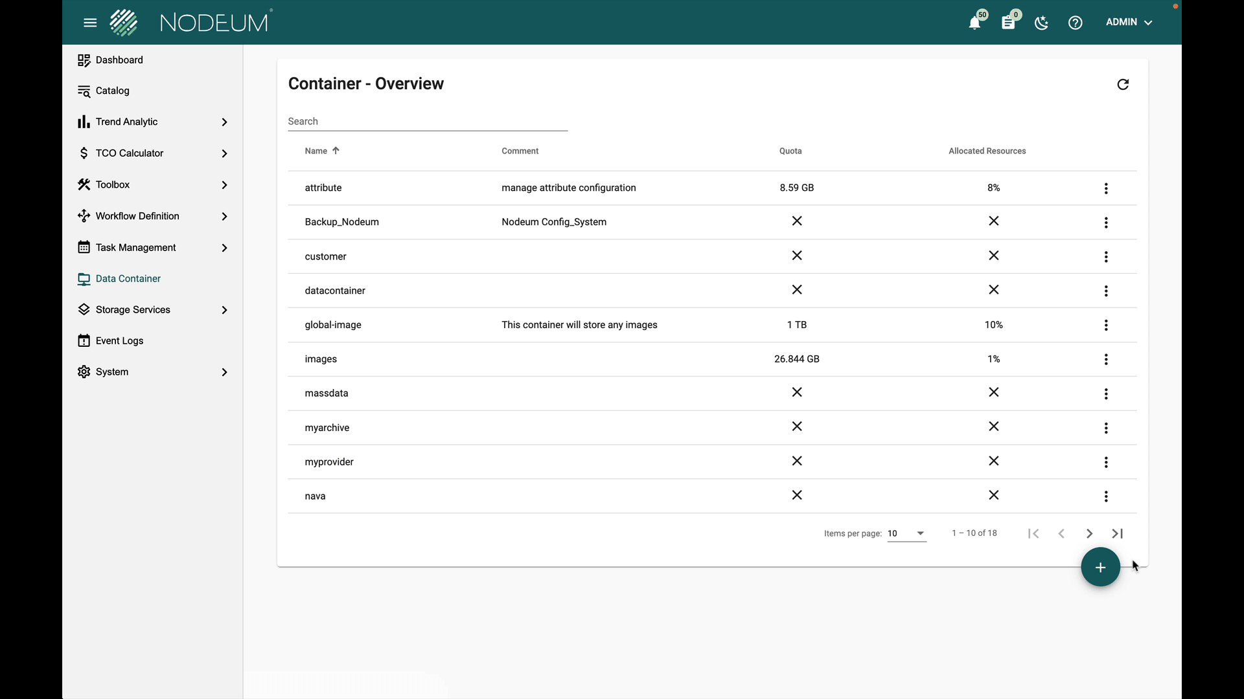Open the Items per page dropdown
Viewport: 1244px width, 699px height.
tap(906, 533)
